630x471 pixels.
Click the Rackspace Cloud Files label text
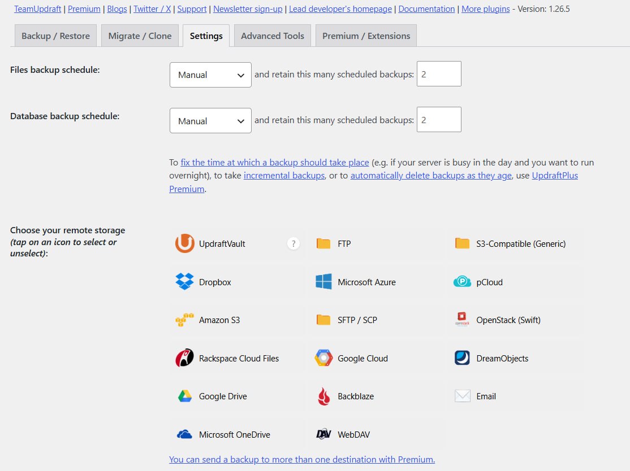click(239, 358)
